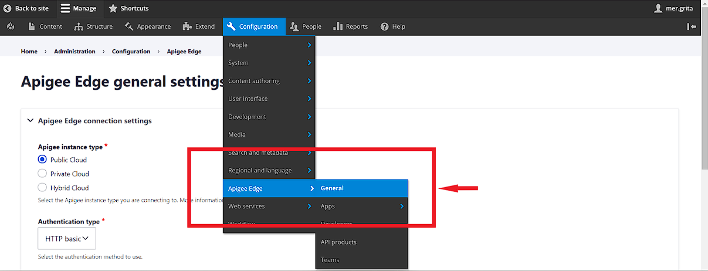
Task: Click the Appearance brush icon
Action: click(x=129, y=26)
